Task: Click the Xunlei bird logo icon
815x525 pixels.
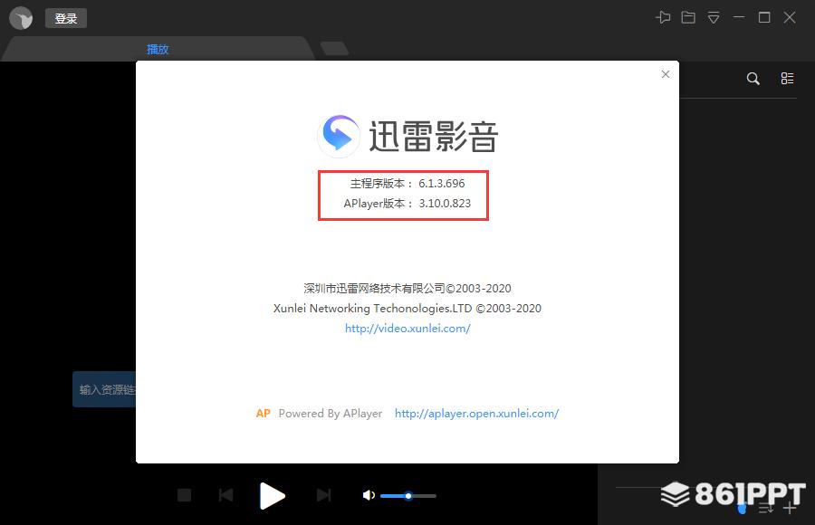Action: [21, 18]
